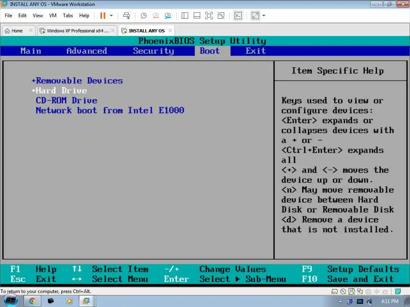Open the message log note icon
Viewport: 410px width, 307px height.
(398, 291)
